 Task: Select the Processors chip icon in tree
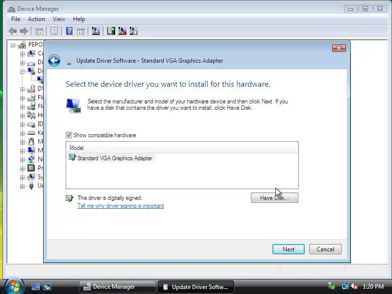(31, 168)
